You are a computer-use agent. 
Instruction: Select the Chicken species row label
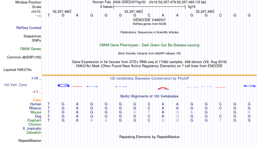pyautogui.click(x=35, y=124)
